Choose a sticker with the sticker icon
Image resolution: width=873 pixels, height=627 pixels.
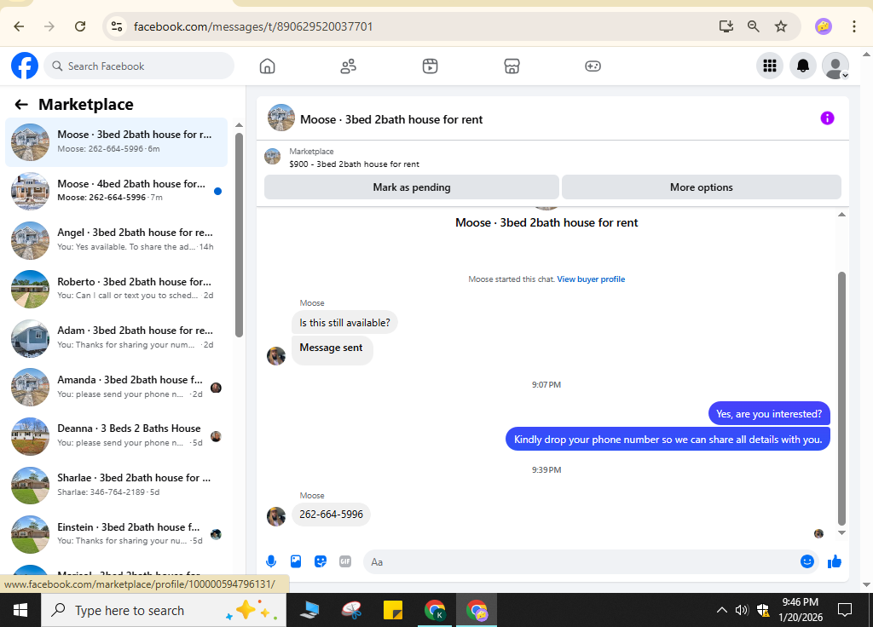click(x=321, y=561)
